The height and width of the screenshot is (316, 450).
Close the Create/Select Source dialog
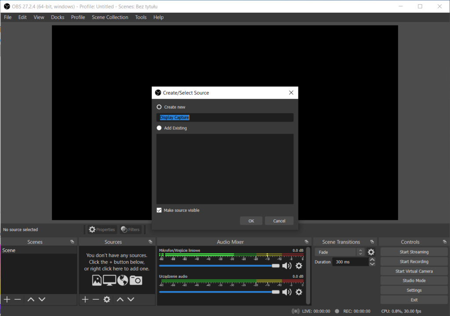291,93
